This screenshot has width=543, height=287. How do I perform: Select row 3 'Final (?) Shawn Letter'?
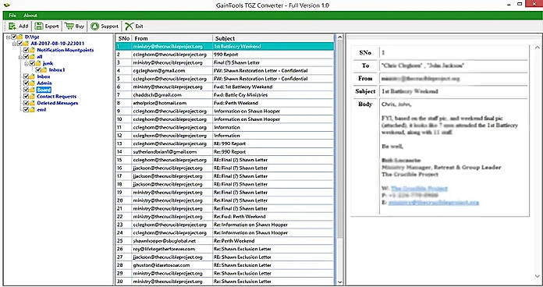(225, 62)
